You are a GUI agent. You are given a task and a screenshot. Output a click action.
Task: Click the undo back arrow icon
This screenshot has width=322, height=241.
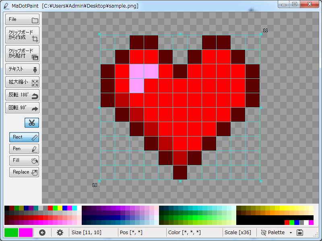tap(42, 233)
